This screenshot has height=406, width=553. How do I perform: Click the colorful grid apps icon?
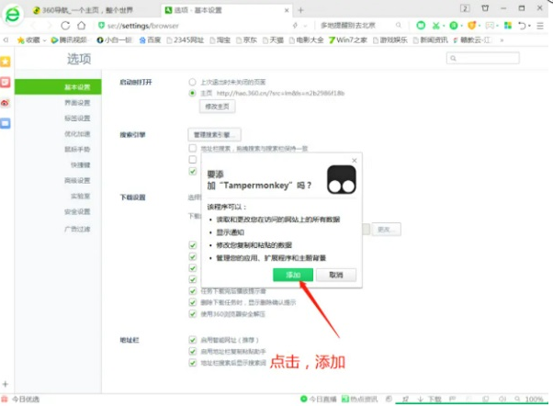point(508,26)
